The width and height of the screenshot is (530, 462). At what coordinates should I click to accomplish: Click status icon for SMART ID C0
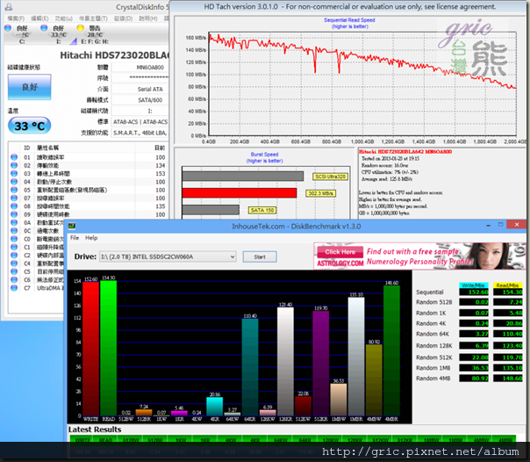14,239
